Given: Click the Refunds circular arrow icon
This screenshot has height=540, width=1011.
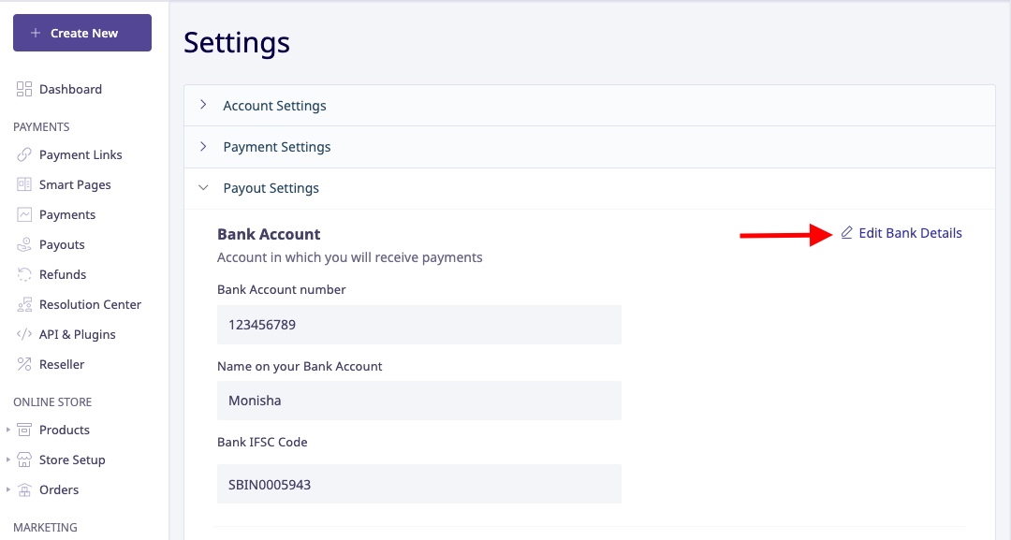Looking at the screenshot, I should coord(23,274).
